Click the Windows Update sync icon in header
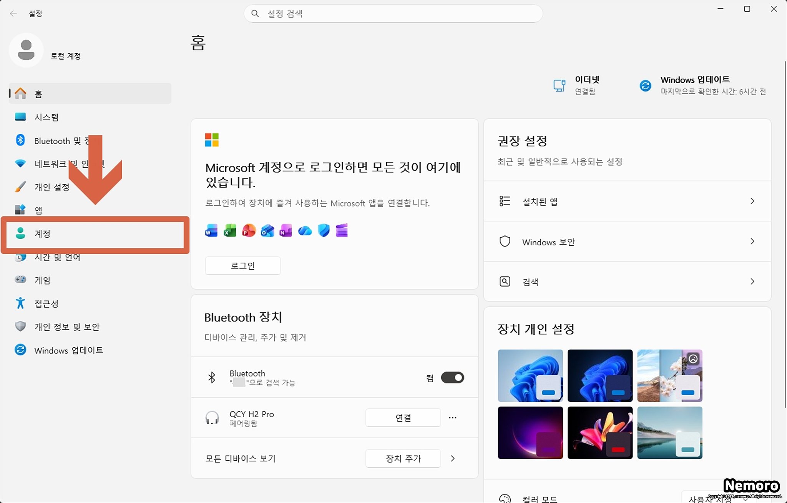Screen dimensions: 787x503 [x=645, y=85]
